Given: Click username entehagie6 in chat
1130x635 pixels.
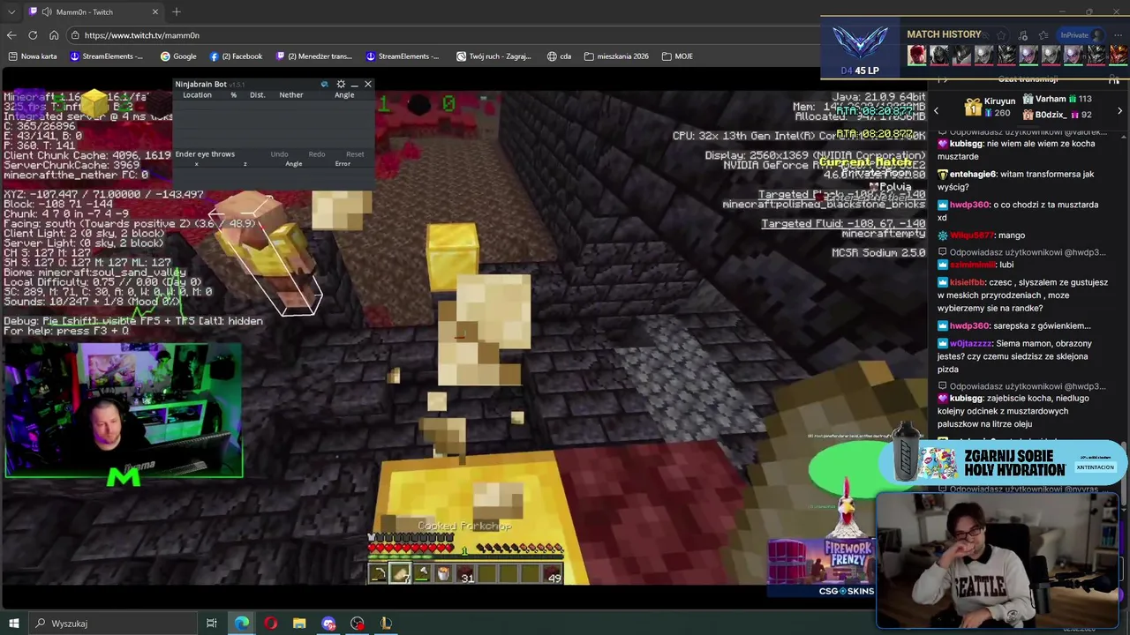Looking at the screenshot, I should pyautogui.click(x=972, y=175).
